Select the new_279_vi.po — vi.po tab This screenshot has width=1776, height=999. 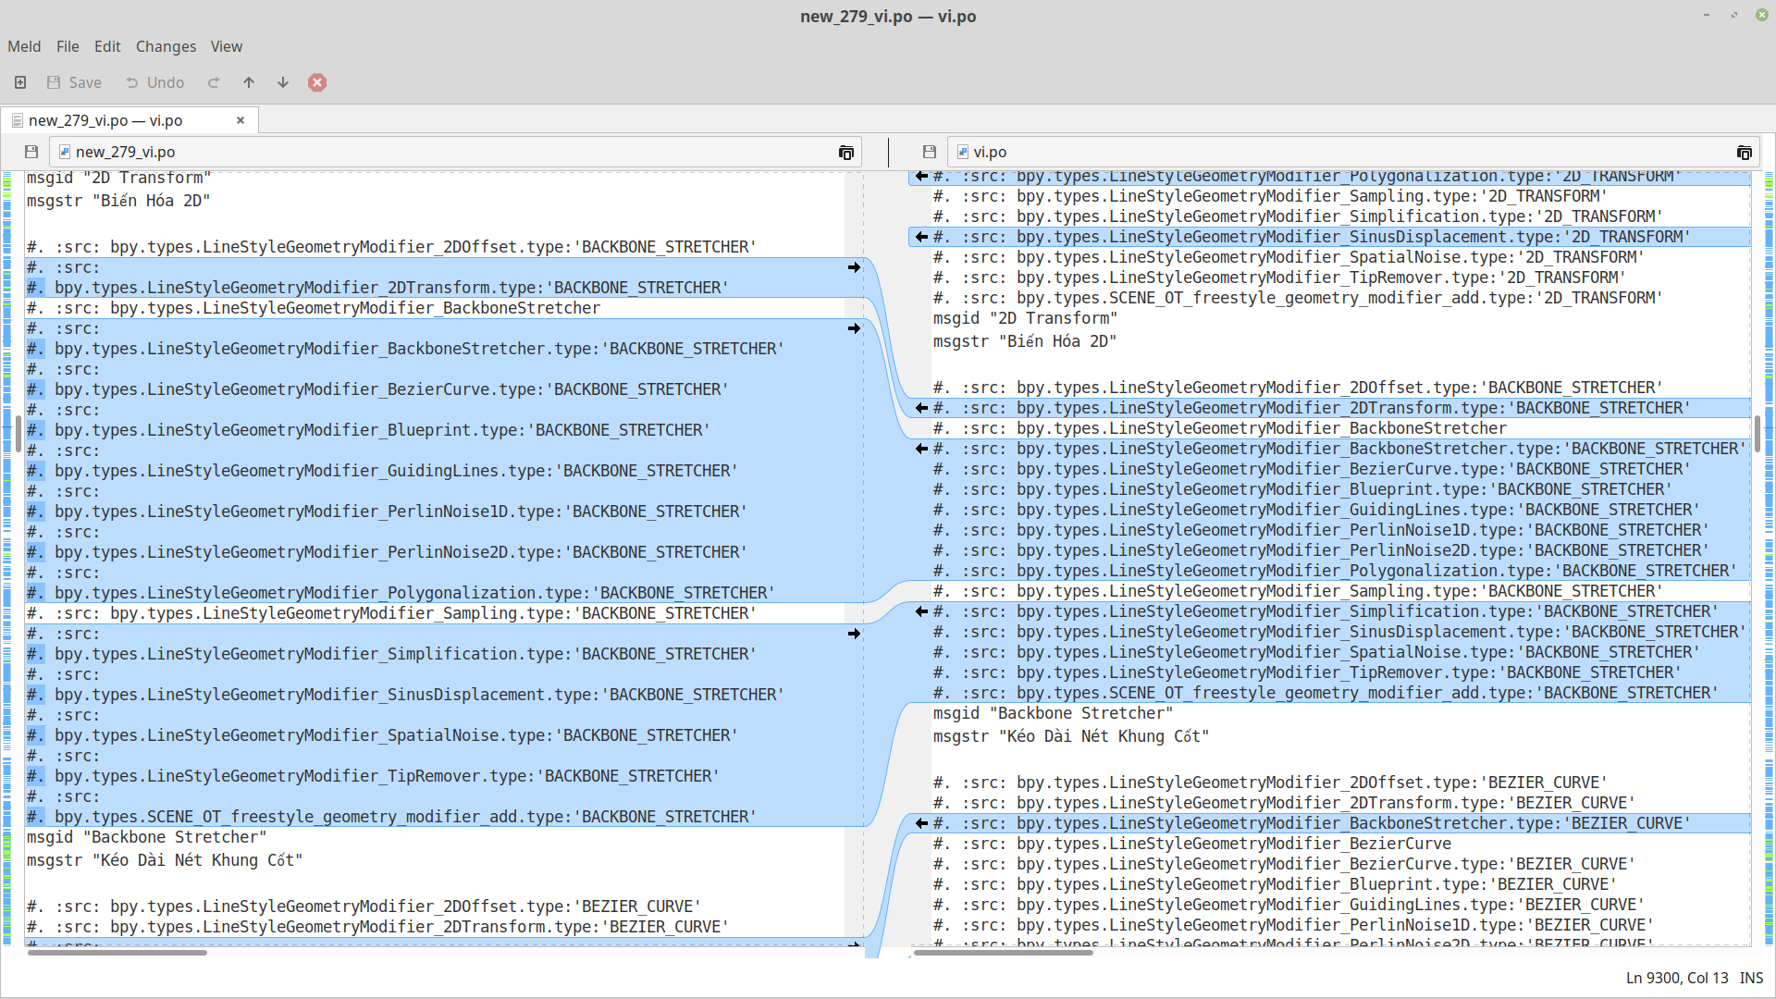(129, 120)
